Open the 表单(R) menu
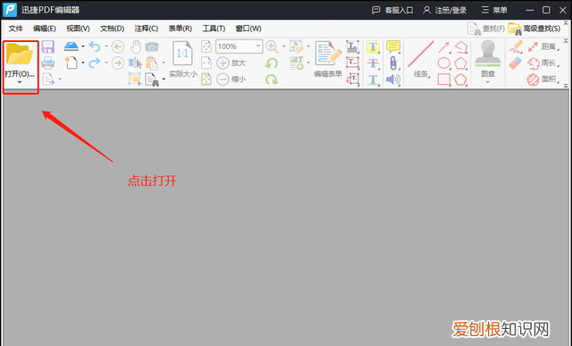 (x=181, y=29)
